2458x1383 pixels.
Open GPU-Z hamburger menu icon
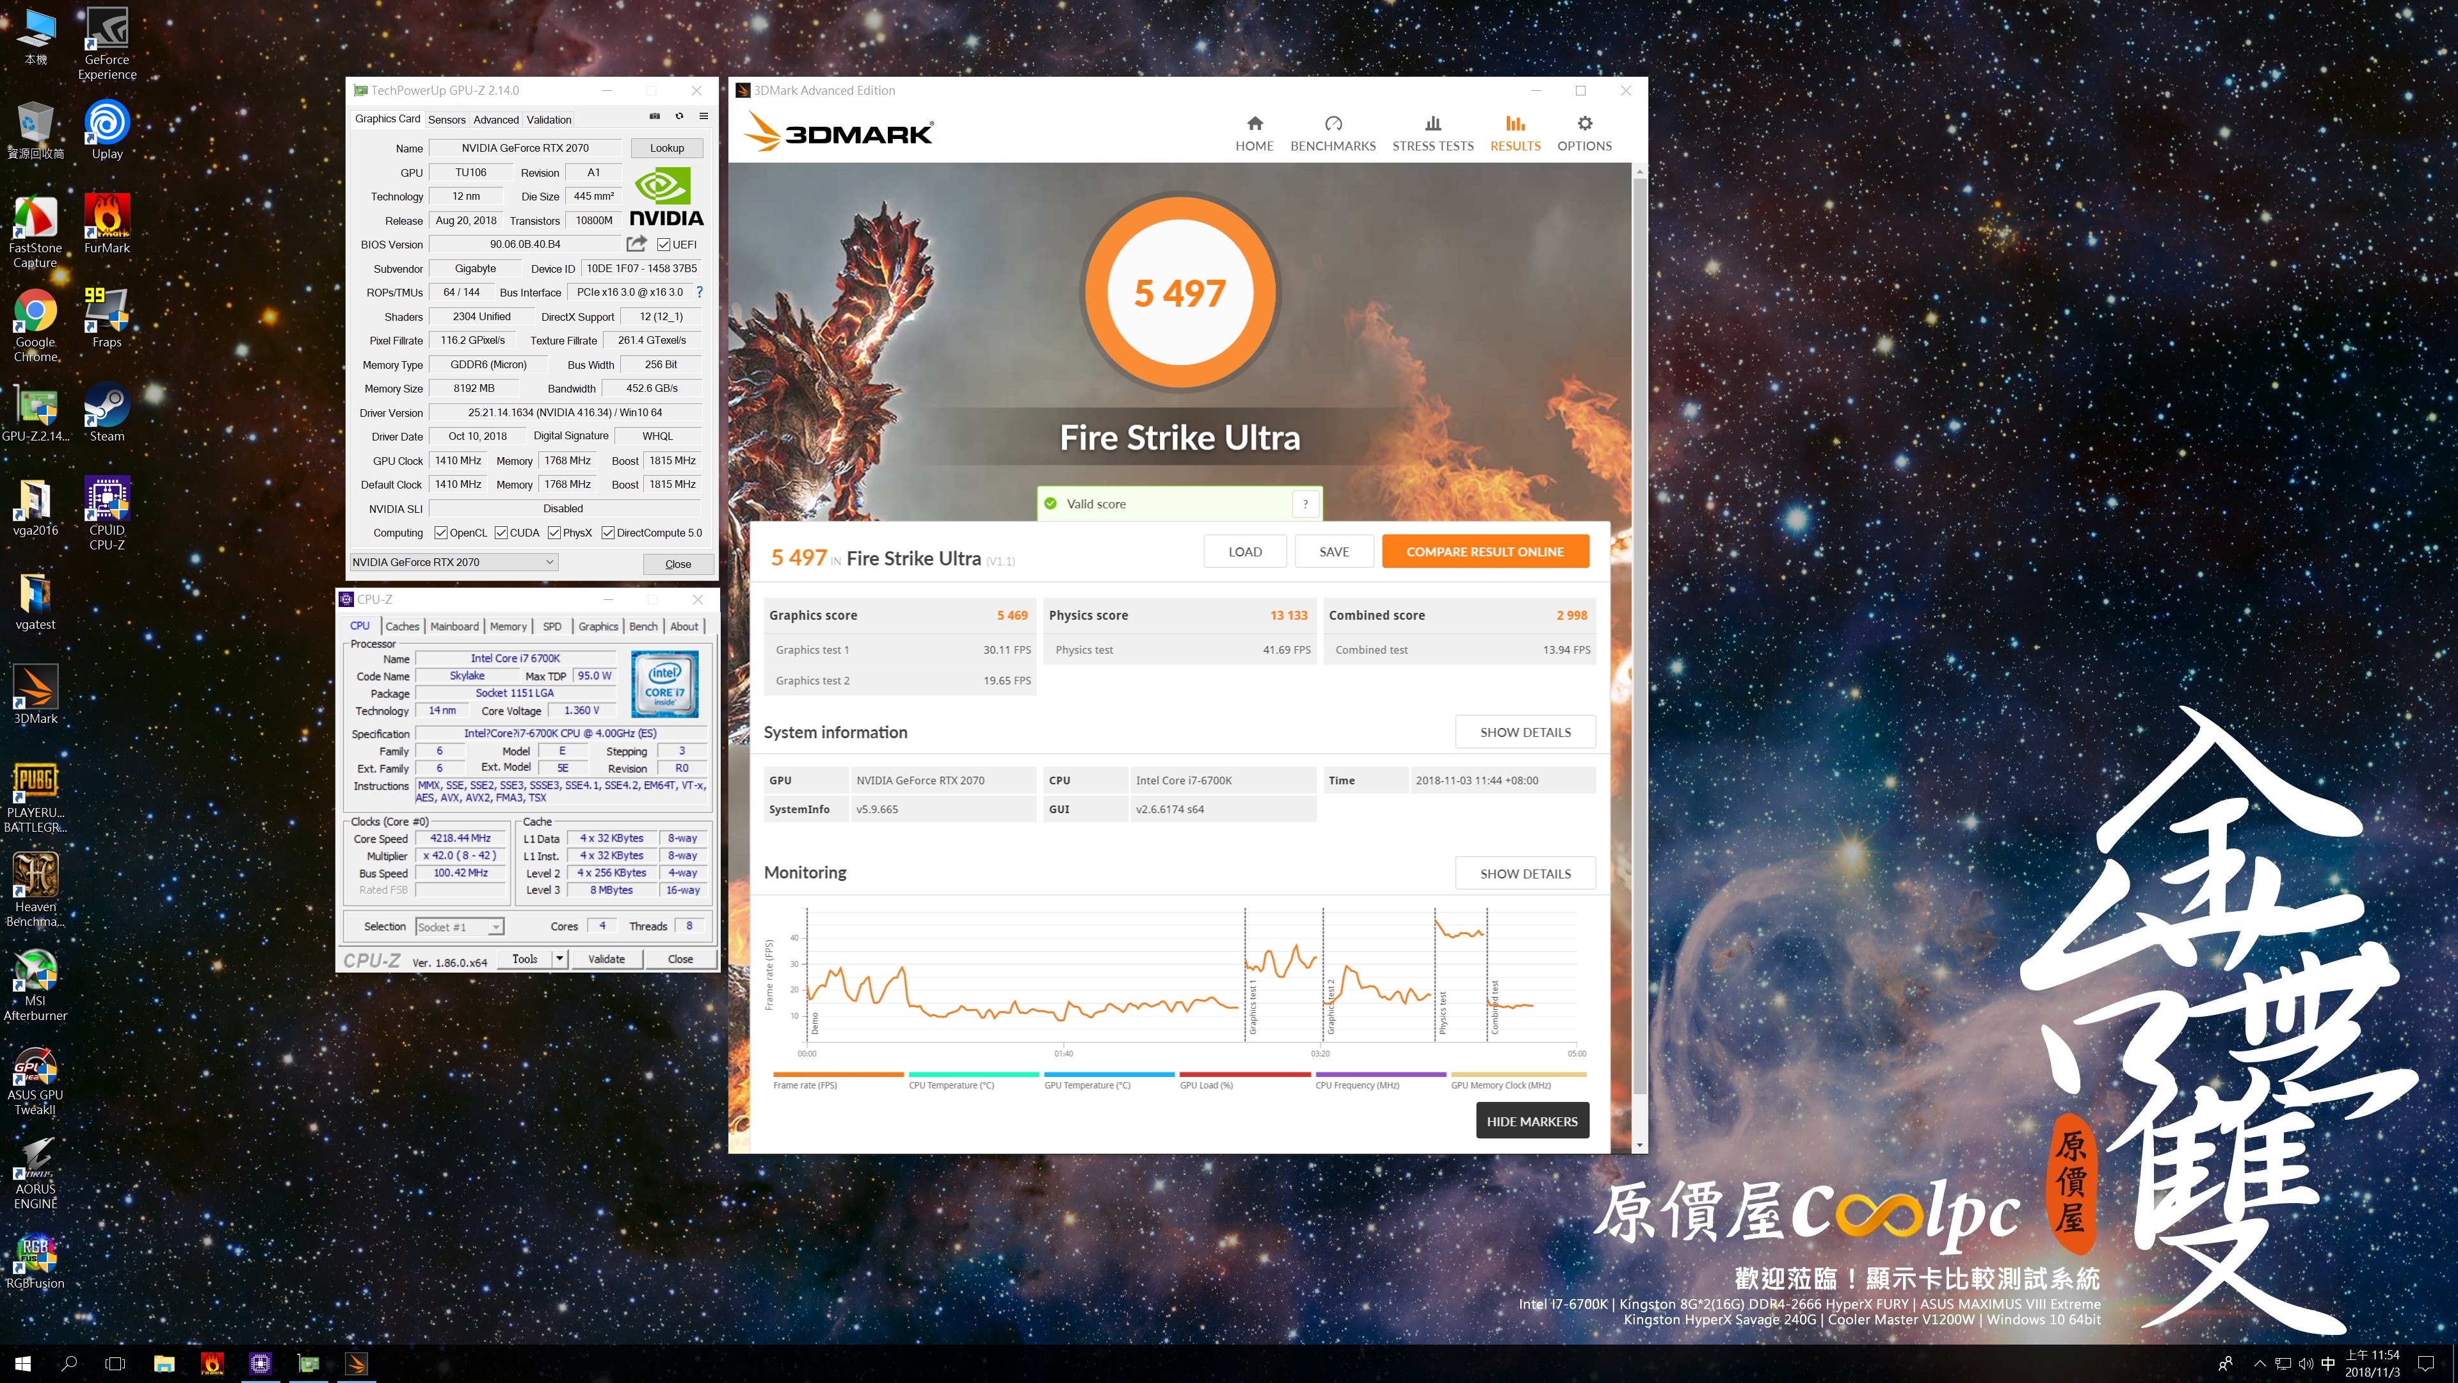(x=703, y=117)
